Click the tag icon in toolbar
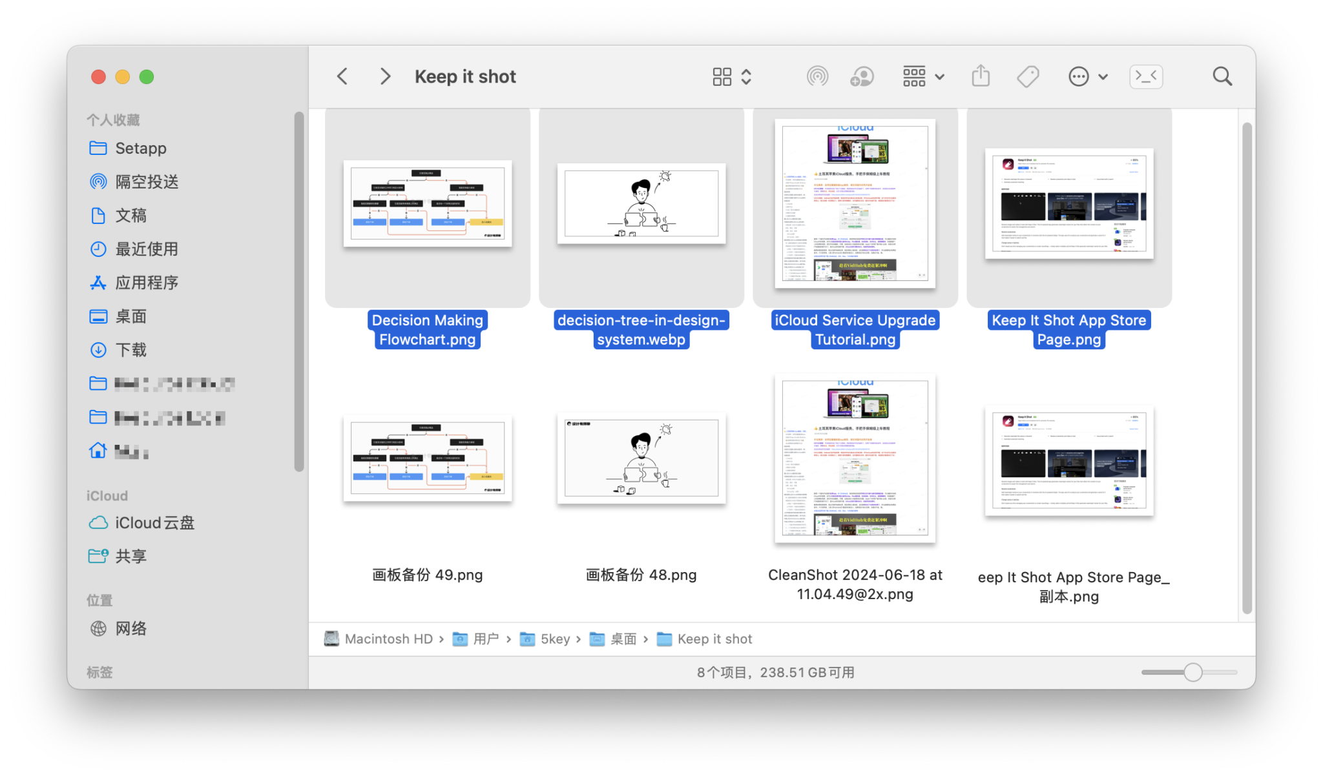Viewport: 1323px width, 778px height. click(x=1027, y=77)
